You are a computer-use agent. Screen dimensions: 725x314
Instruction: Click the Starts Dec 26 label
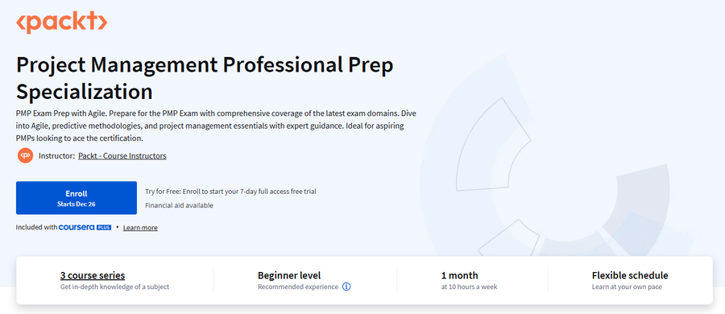[x=77, y=204]
